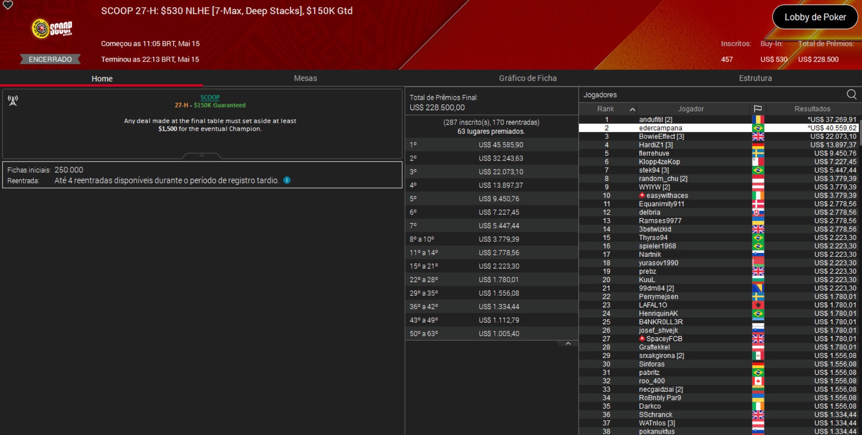Click the Lobby de Poker button
862x435 pixels.
coord(815,17)
